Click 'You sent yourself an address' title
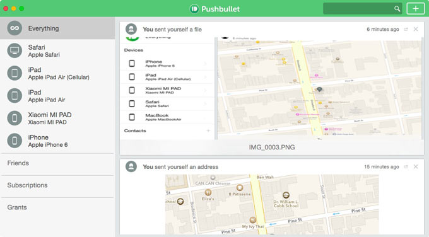Viewport: 429px width, 237px height. point(180,167)
